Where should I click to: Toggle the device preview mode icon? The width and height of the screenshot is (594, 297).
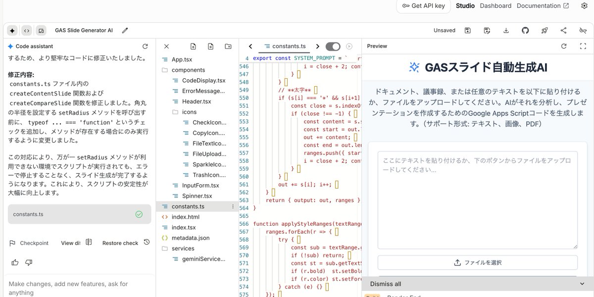pyautogui.click(x=41, y=30)
